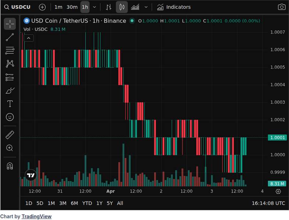289x220 pixels.
Task: Collapse the chart legend with chevron
Action: (x=29, y=38)
